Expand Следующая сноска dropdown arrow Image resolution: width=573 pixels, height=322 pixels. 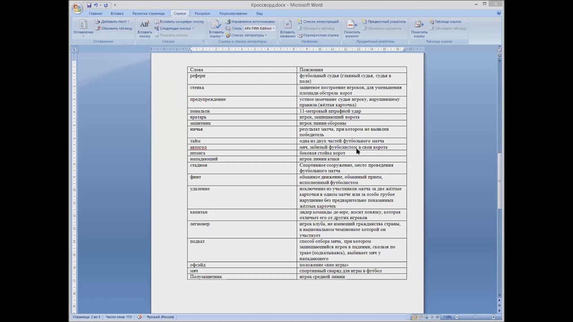(x=193, y=28)
